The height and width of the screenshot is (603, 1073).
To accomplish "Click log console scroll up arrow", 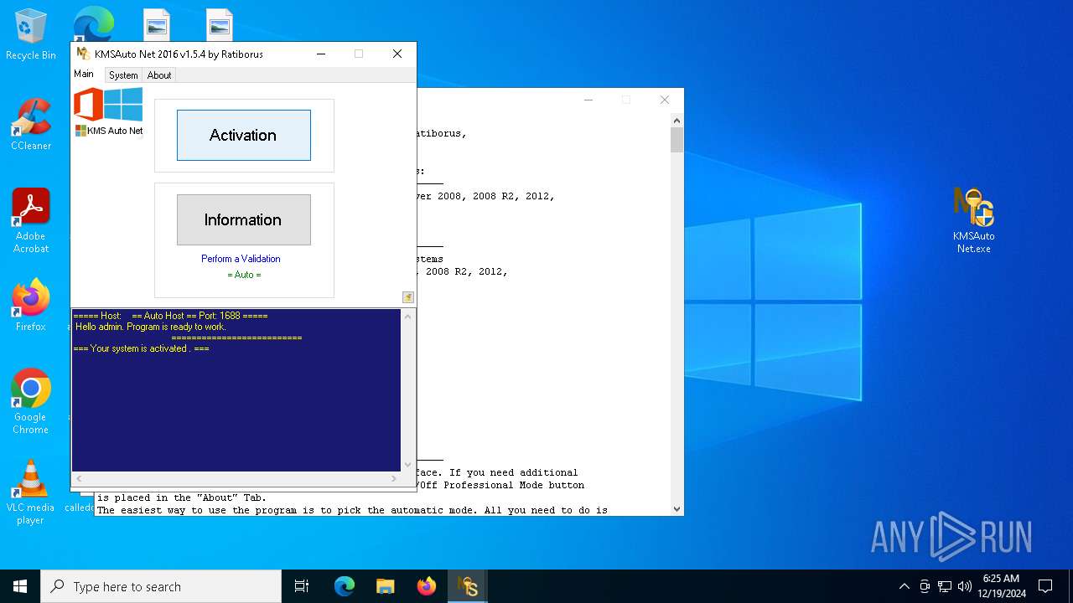I will click(408, 317).
